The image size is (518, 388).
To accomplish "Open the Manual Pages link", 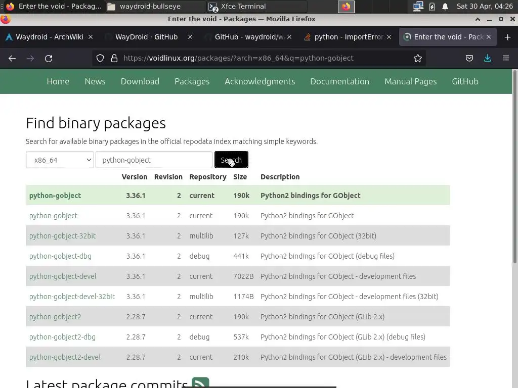I will click(411, 81).
